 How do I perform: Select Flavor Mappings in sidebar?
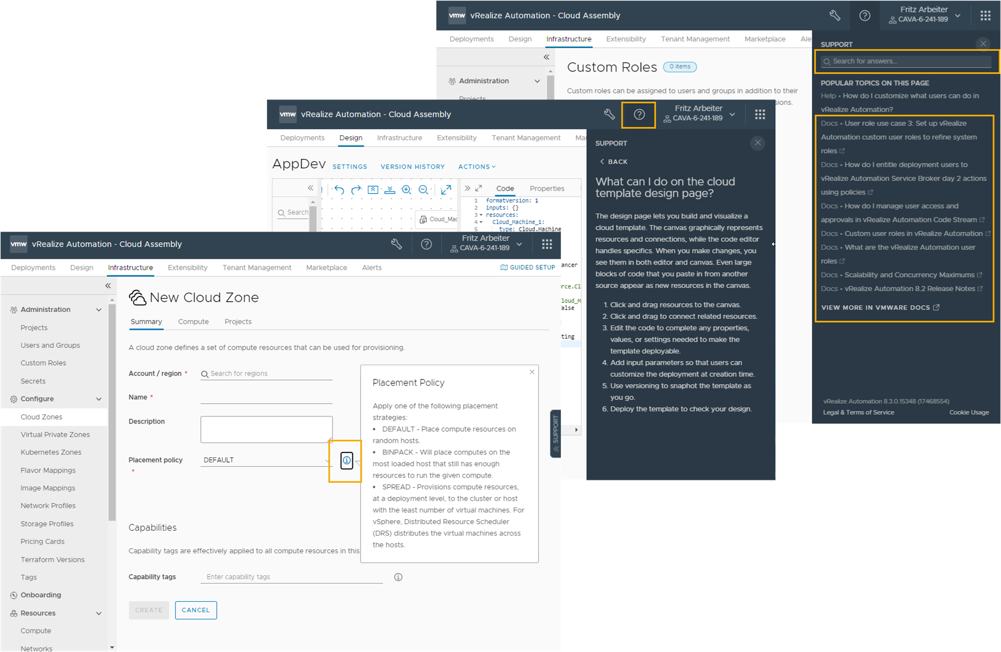(x=48, y=471)
